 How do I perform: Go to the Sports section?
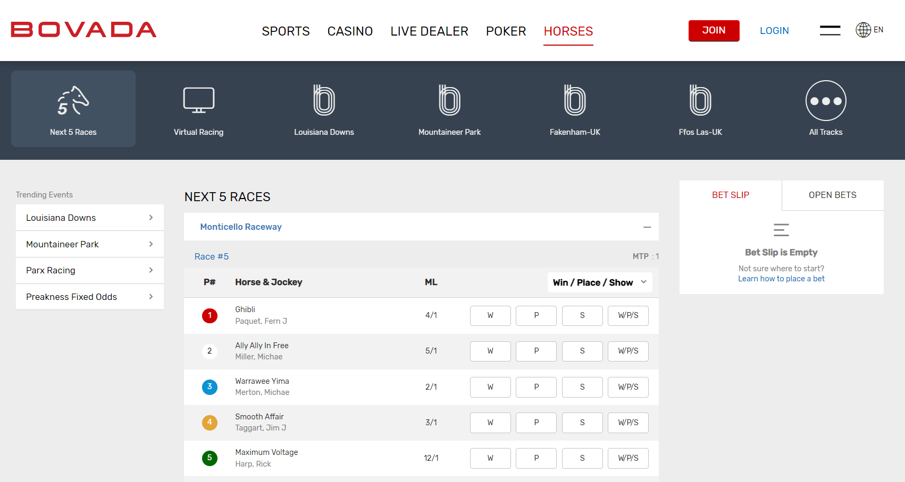286,31
